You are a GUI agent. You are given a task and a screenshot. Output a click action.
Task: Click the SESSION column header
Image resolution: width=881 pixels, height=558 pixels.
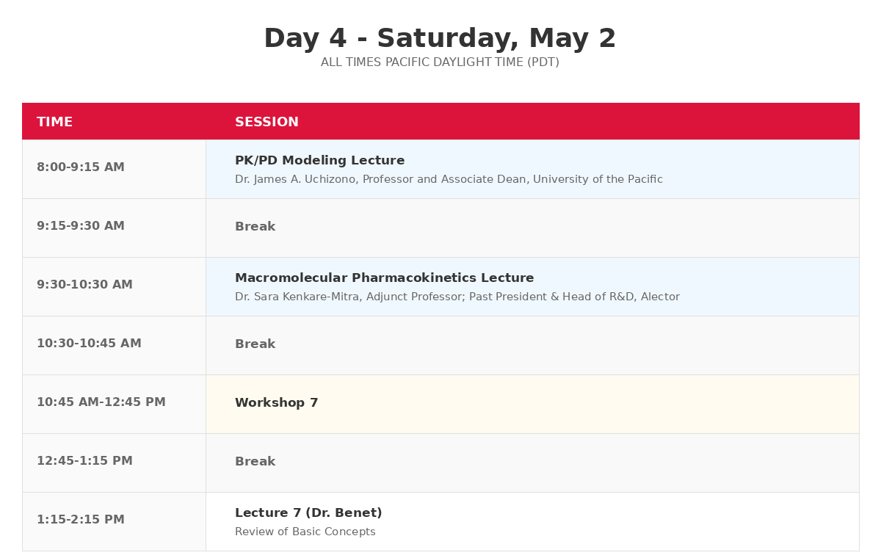[267, 122]
